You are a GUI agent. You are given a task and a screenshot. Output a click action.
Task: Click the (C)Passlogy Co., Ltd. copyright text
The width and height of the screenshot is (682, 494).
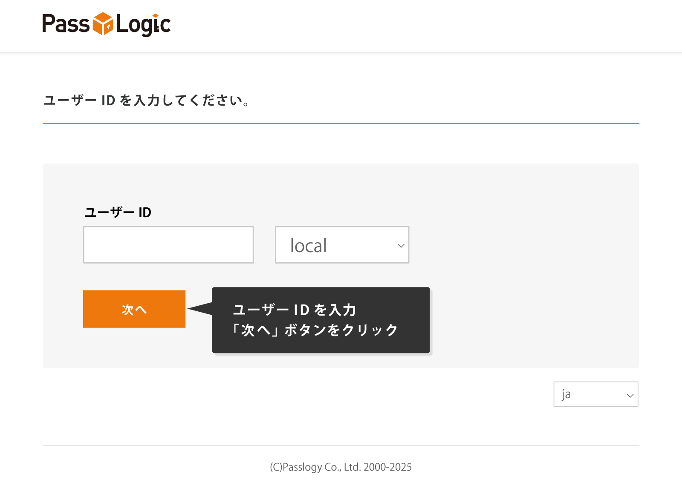click(341, 467)
